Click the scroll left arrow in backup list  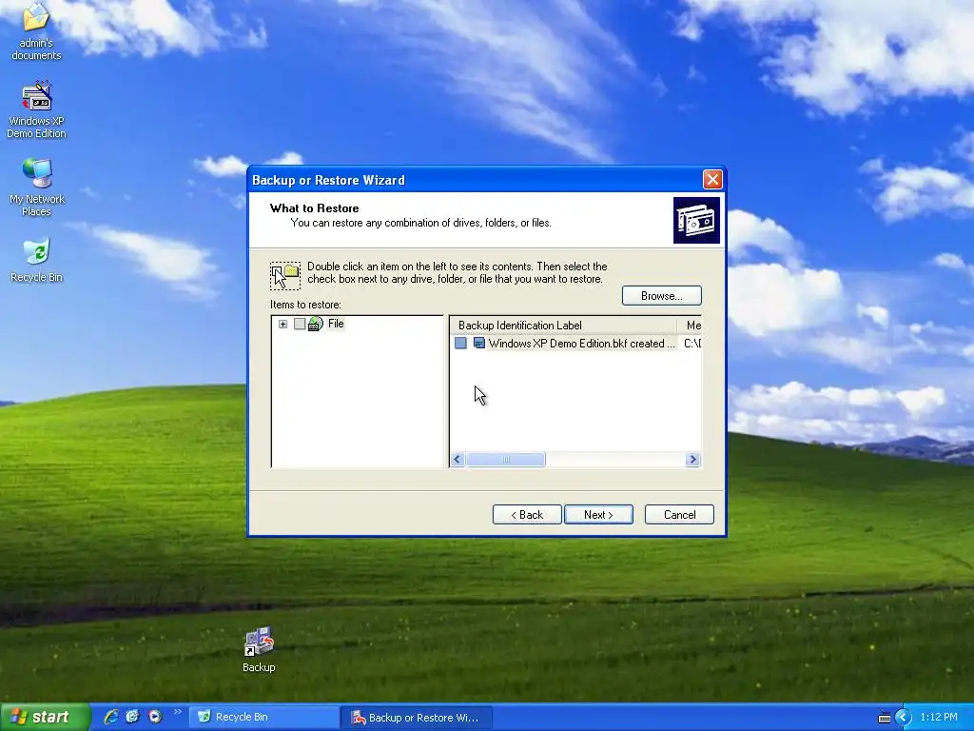(458, 460)
